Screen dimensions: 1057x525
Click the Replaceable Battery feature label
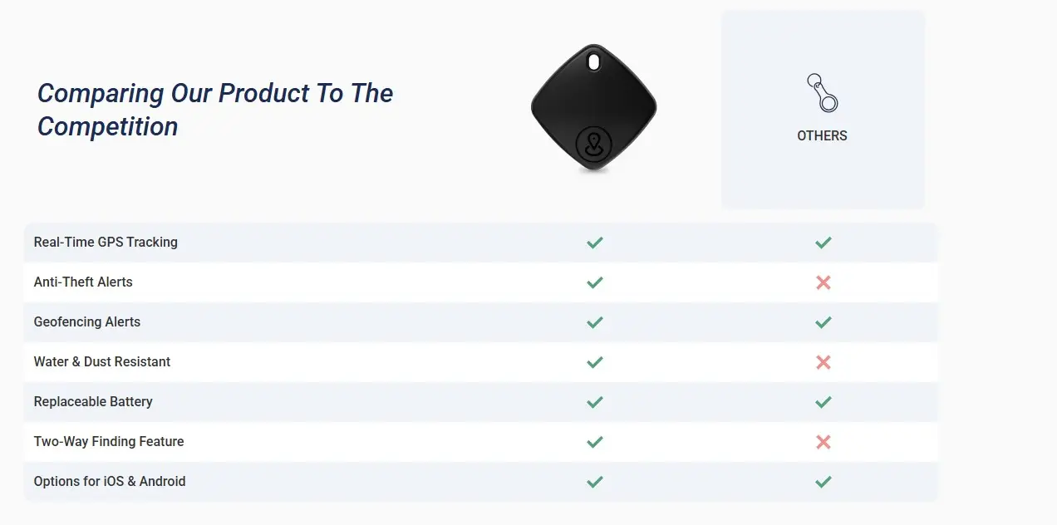click(x=93, y=402)
